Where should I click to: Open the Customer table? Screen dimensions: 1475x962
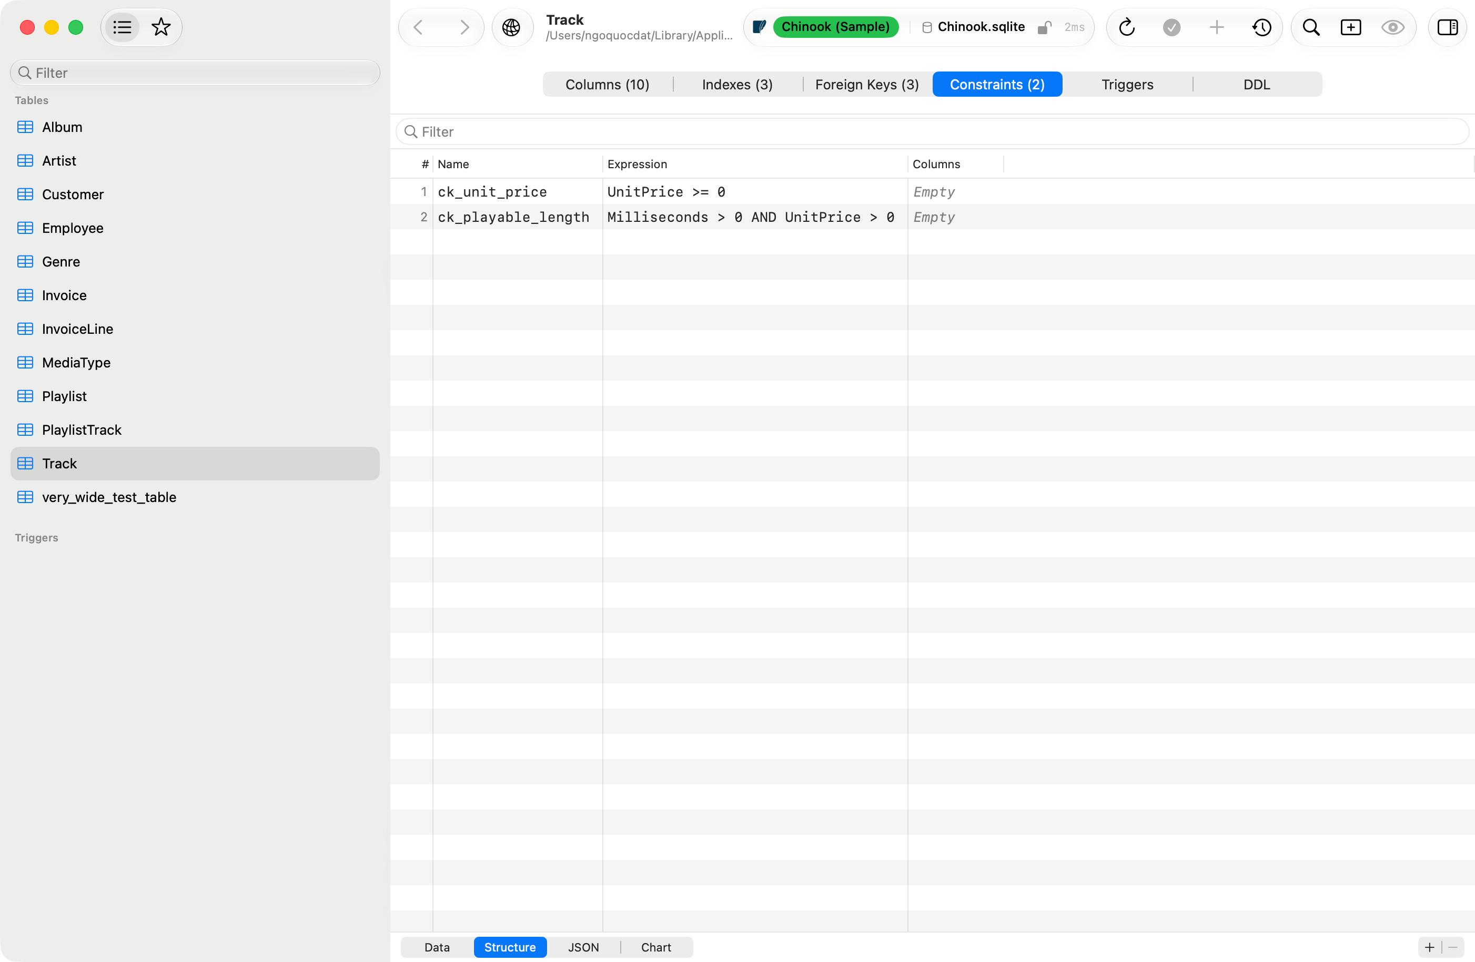point(195,195)
